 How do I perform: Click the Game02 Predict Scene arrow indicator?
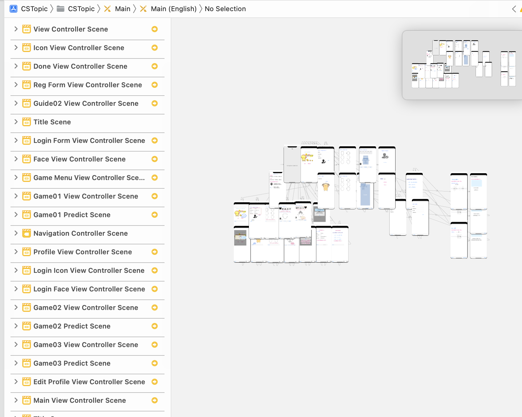click(x=155, y=326)
